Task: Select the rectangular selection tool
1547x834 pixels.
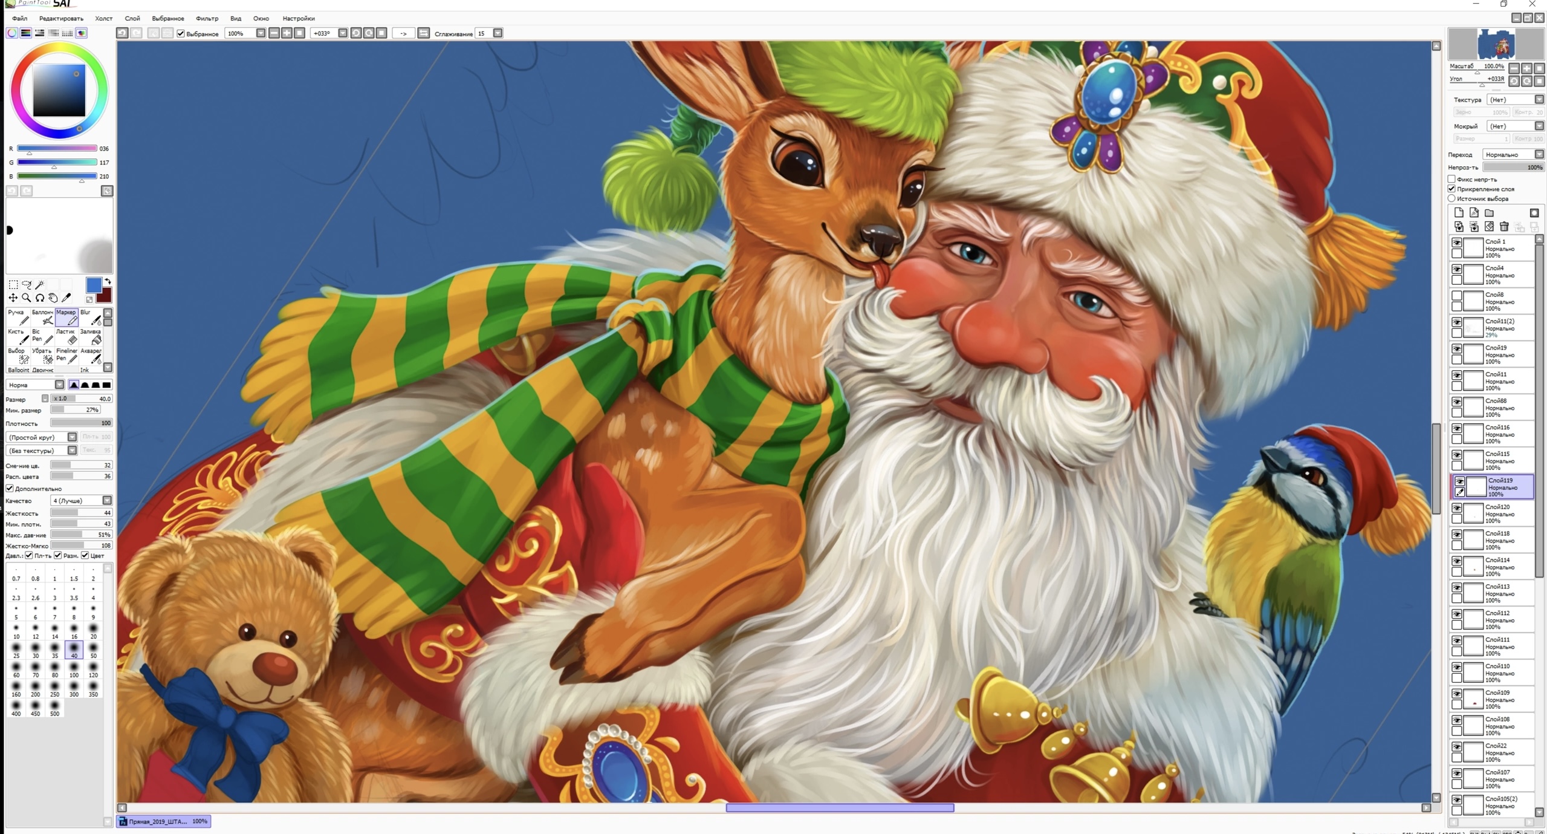Action: point(13,284)
